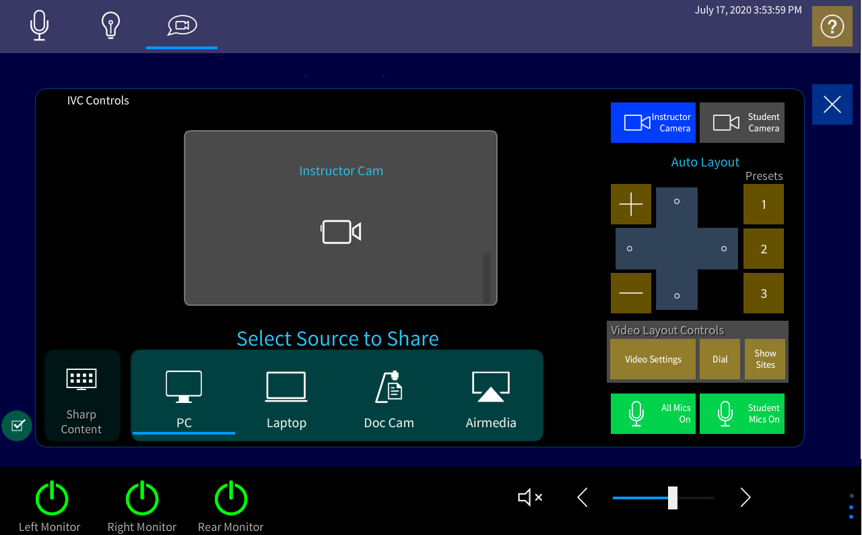The image size is (862, 535).
Task: Click the left volume chevron
Action: coord(582,497)
